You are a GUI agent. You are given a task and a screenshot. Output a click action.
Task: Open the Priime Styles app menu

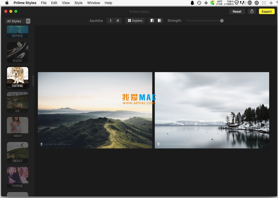tap(25, 3)
